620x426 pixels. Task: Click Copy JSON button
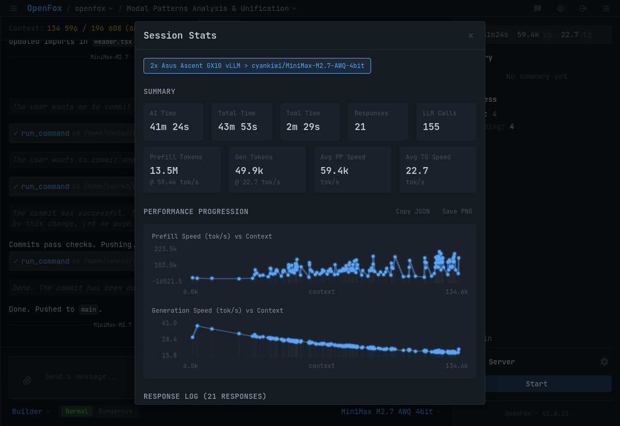pos(412,211)
